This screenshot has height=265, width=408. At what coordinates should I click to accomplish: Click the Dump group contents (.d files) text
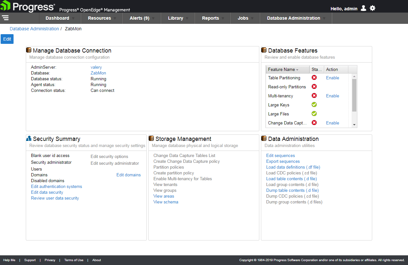click(x=294, y=202)
